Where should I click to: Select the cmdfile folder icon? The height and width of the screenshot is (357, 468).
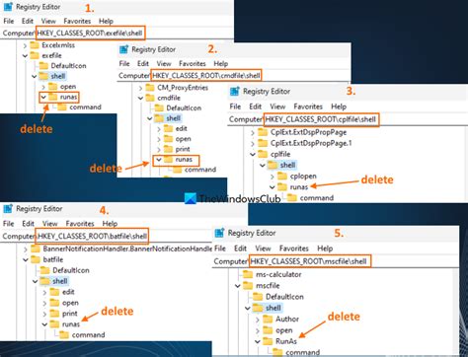[x=150, y=98]
